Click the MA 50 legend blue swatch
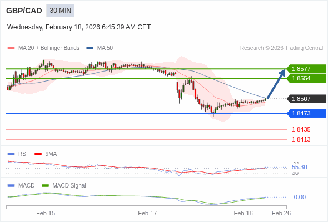The image size is (328, 222). tap(90, 48)
